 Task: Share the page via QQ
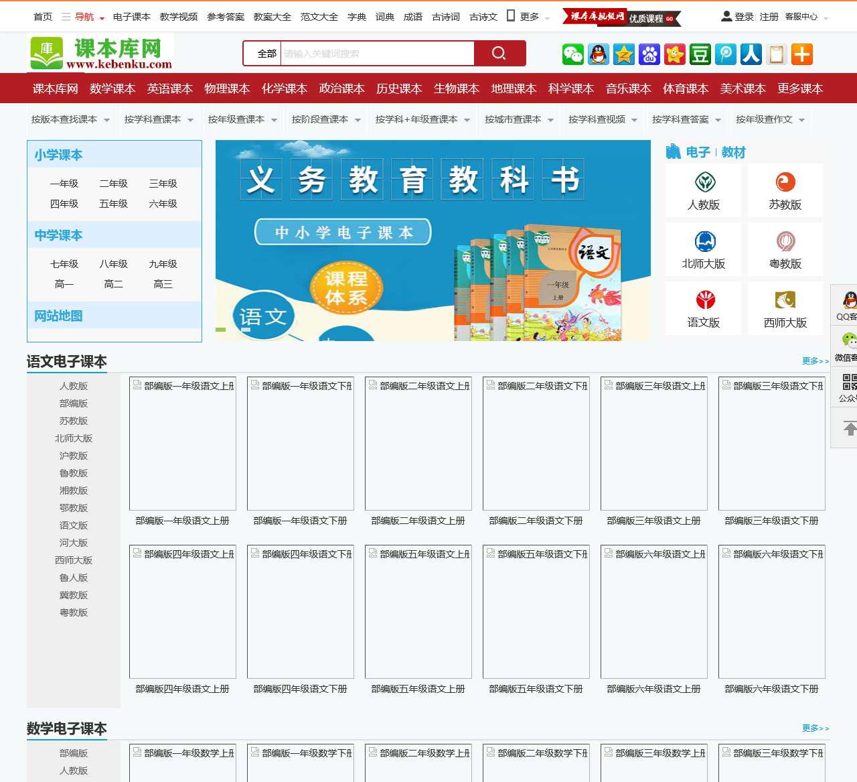[598, 55]
